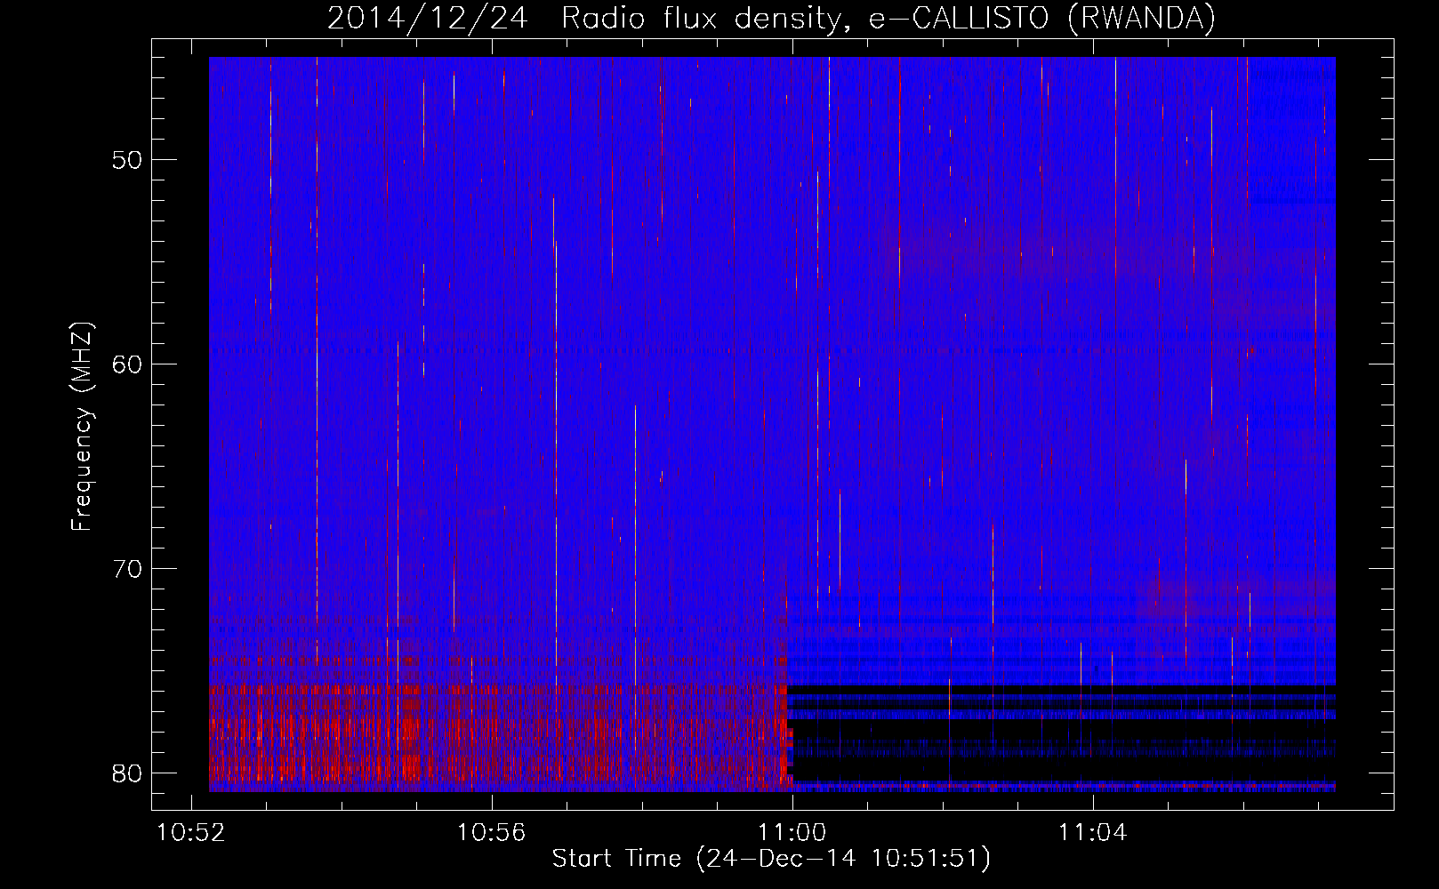Click the time tick label '10:52'
Image resolution: width=1439 pixels, height=889 pixels.
pyautogui.click(x=191, y=833)
